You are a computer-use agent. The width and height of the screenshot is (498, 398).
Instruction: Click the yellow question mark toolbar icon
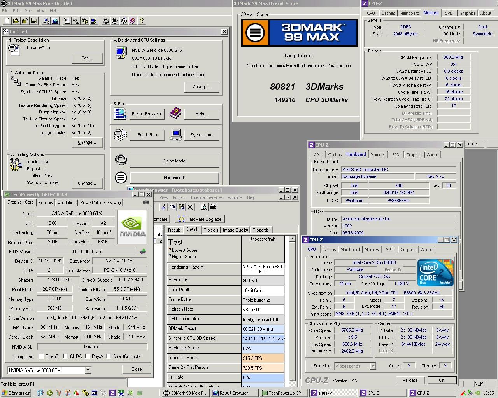[x=142, y=21]
